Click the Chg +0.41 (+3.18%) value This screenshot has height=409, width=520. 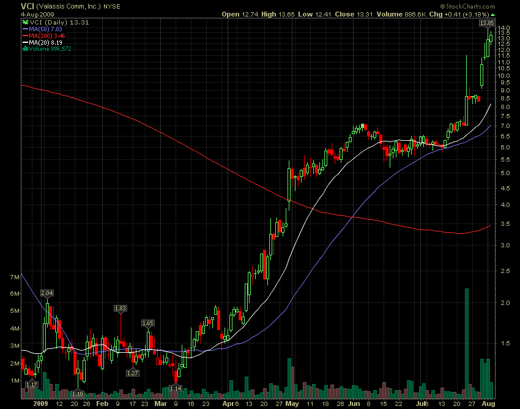point(459,14)
